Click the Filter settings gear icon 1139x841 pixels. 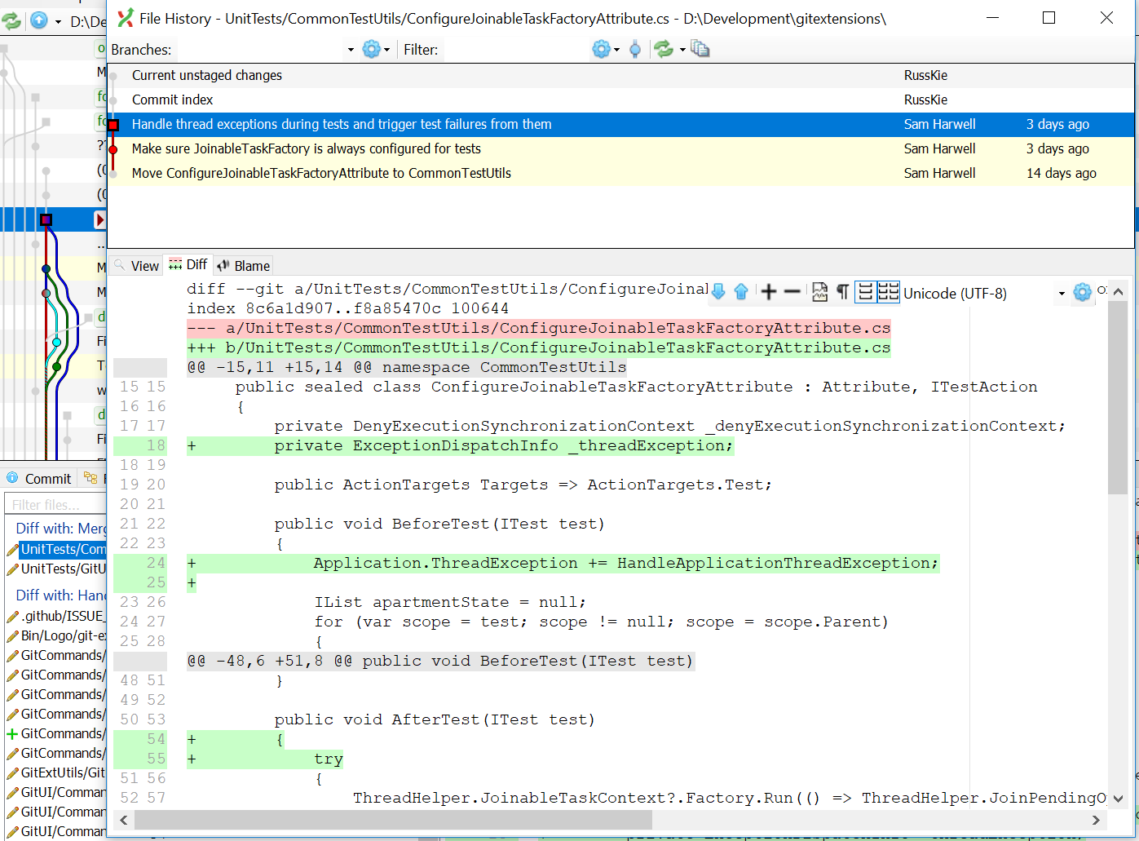(602, 49)
